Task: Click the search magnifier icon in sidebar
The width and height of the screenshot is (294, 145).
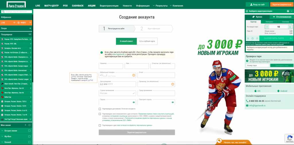Action: (x=3, y=12)
